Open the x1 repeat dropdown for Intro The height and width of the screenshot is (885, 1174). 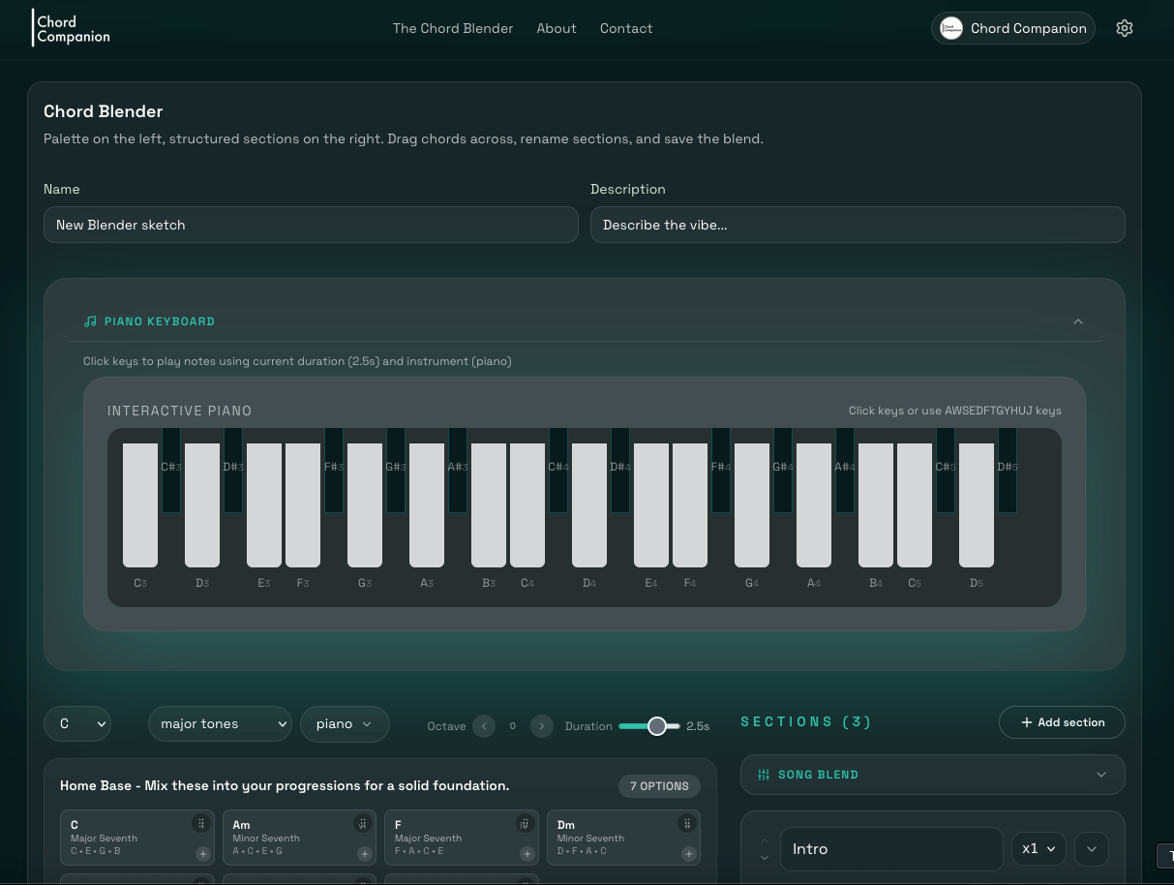(1039, 849)
